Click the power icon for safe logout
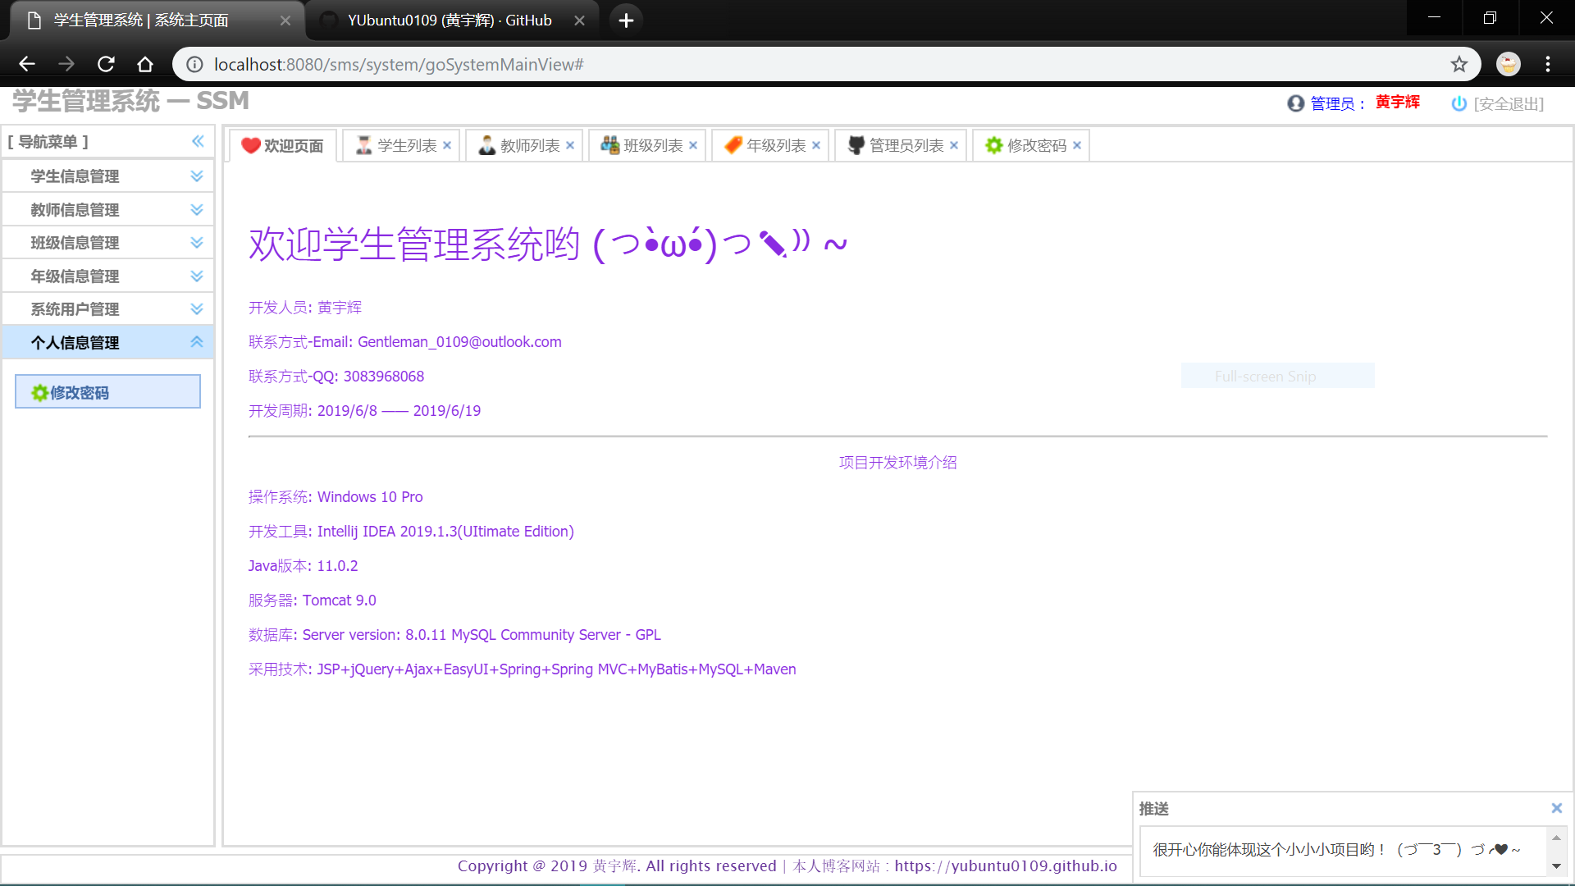 [1459, 103]
